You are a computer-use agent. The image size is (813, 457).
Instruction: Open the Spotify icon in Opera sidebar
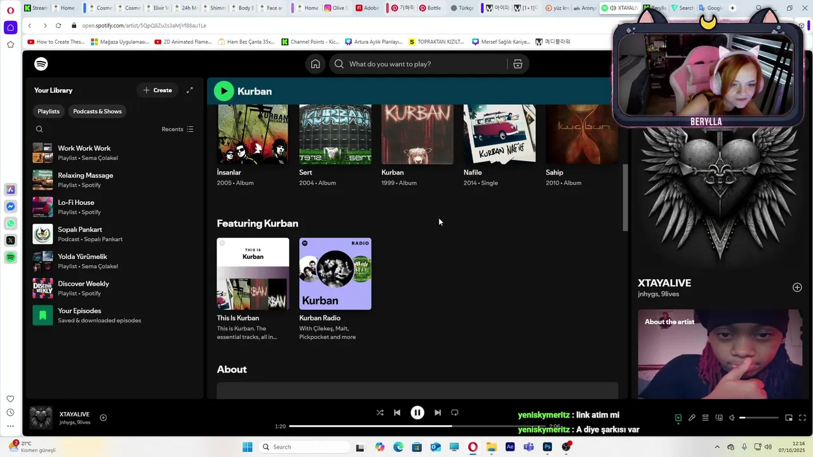pos(10,257)
